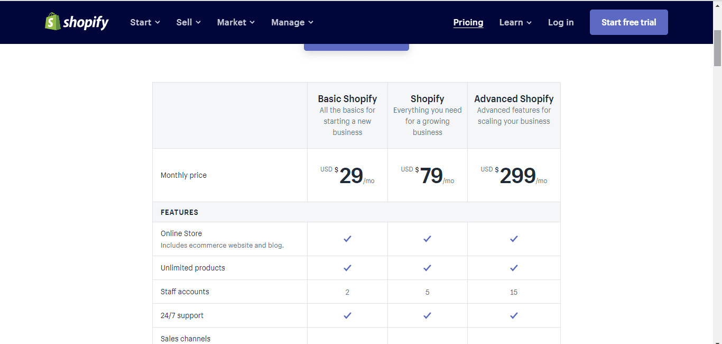Go to the Pricing page link

[468, 22]
